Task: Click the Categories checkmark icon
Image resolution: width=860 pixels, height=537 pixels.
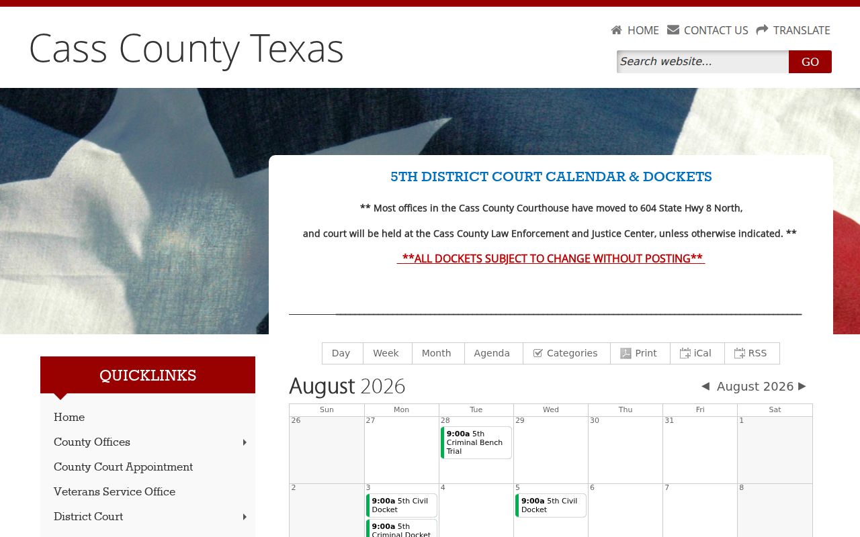Action: [537, 353]
